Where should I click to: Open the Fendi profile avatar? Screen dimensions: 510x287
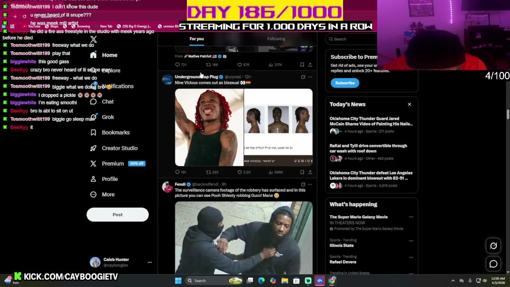click(x=167, y=187)
